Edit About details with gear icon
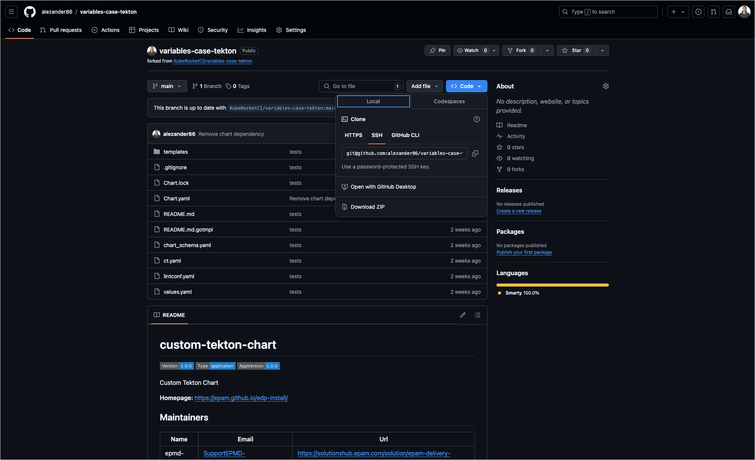The height and width of the screenshot is (460, 755). pos(606,86)
